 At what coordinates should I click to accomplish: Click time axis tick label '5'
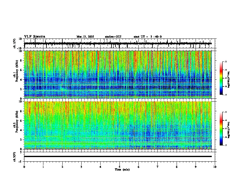(119, 167)
